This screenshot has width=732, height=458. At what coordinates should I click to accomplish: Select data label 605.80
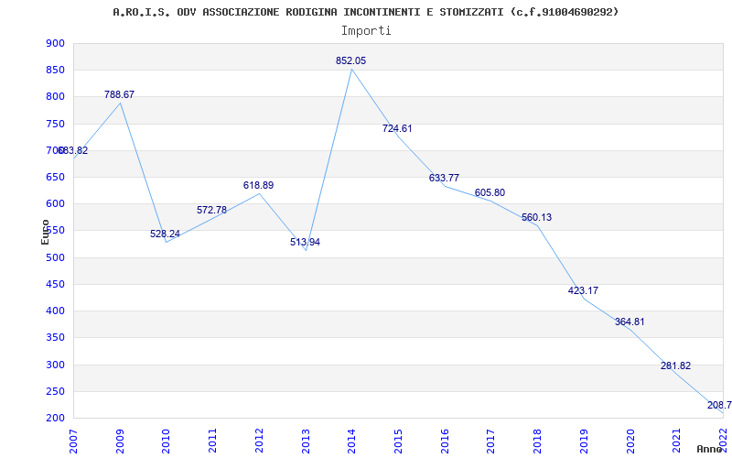point(490,192)
